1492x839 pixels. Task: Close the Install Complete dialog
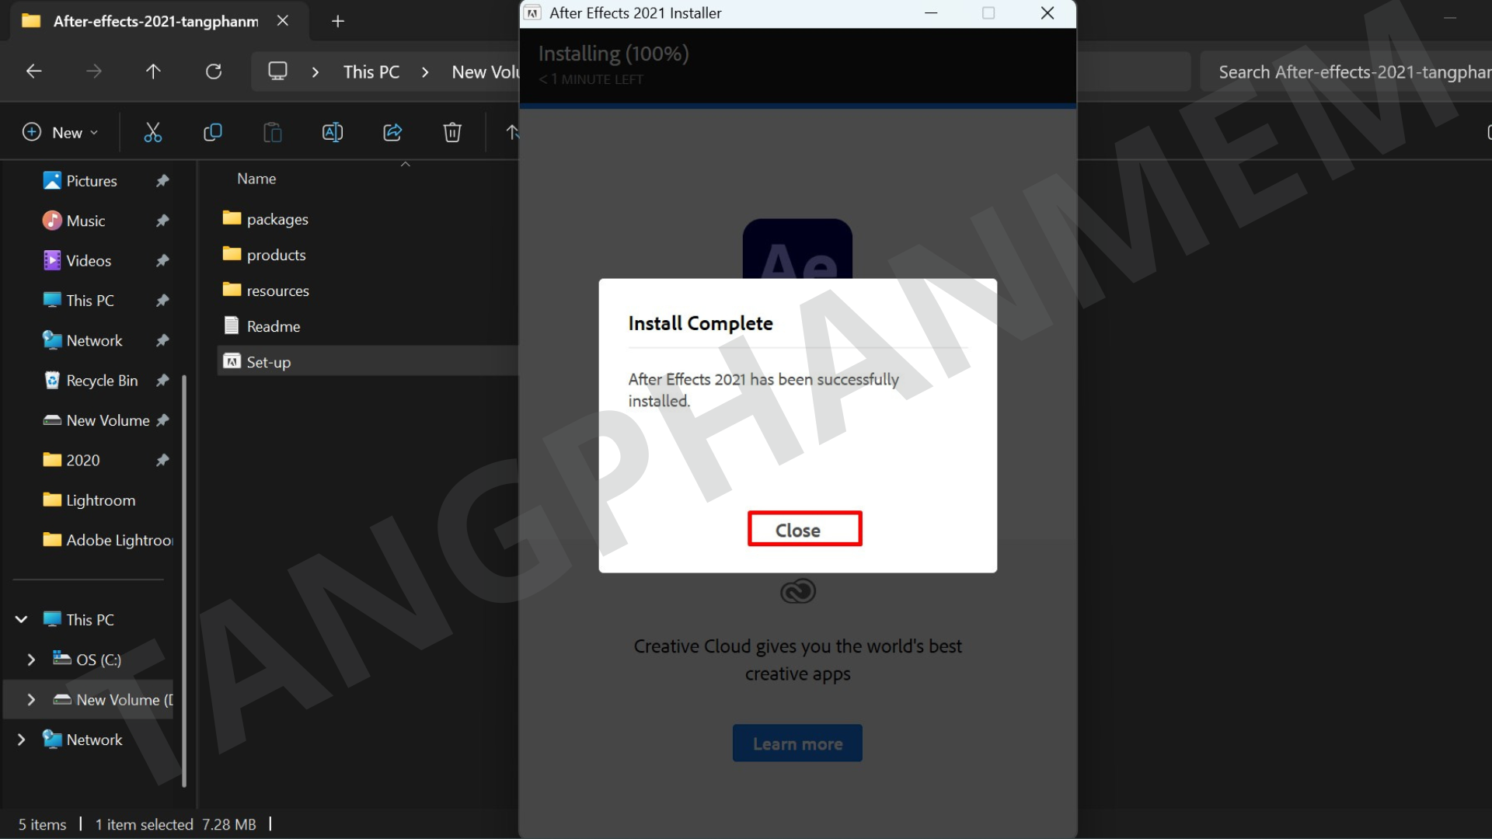804,529
